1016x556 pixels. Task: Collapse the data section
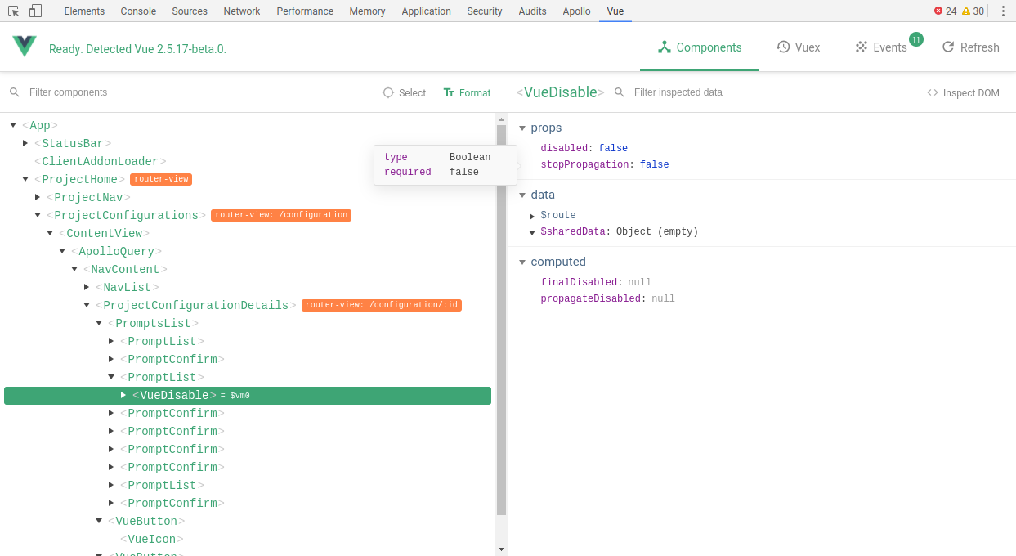coord(522,195)
